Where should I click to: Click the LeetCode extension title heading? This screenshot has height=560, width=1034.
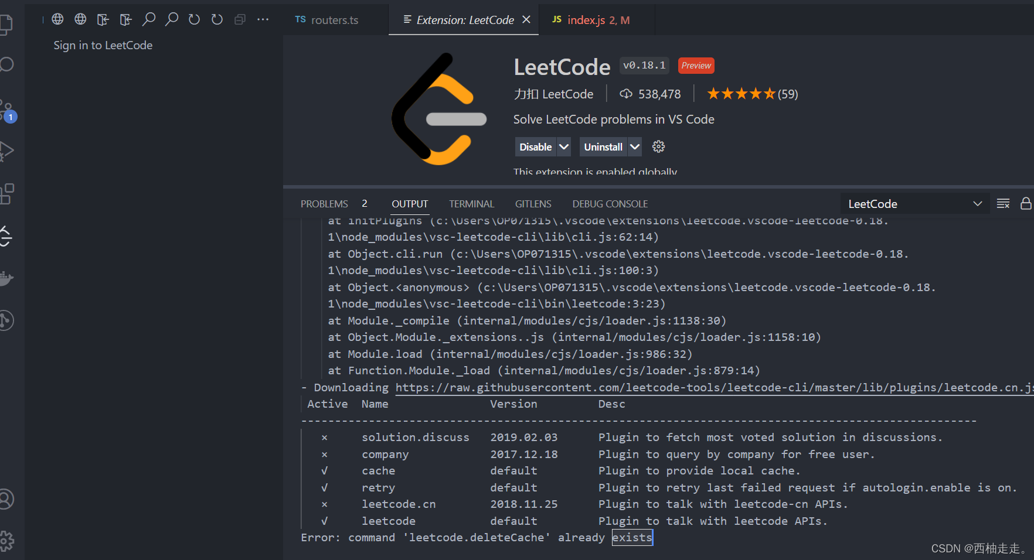562,67
